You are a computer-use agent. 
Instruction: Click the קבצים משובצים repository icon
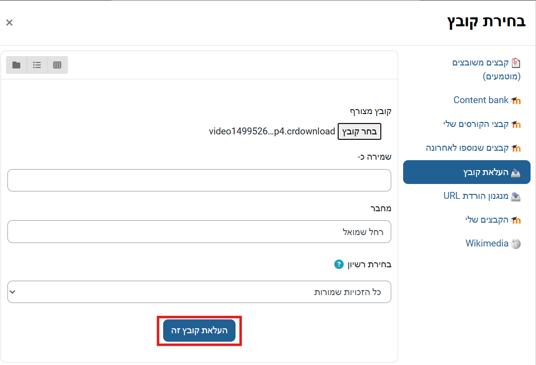click(516, 63)
